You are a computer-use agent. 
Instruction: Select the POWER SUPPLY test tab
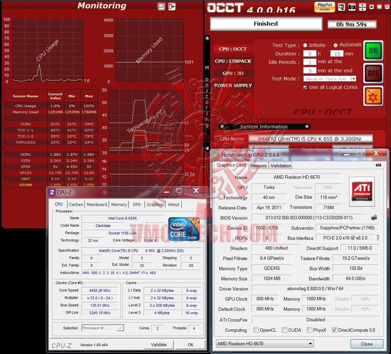[x=233, y=85]
